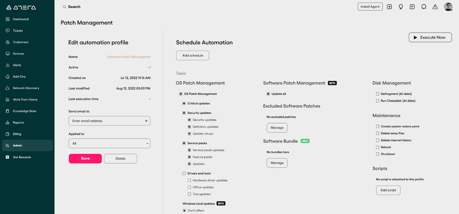Enable the Reboot checkbox
The width and height of the screenshot is (459, 214).
[378, 147]
